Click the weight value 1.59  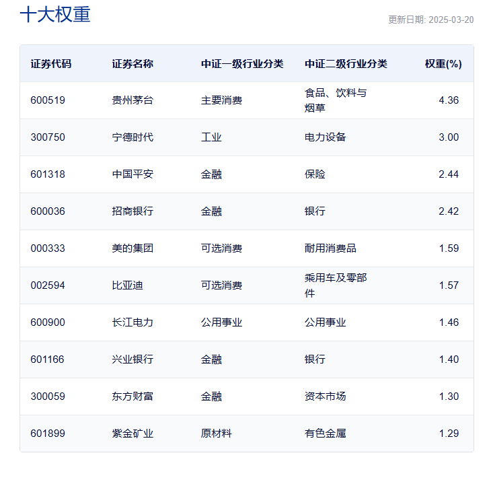(449, 248)
